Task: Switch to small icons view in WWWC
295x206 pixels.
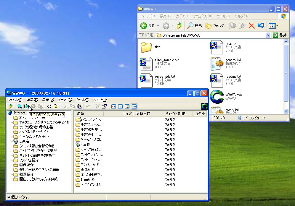Action: [121, 106]
